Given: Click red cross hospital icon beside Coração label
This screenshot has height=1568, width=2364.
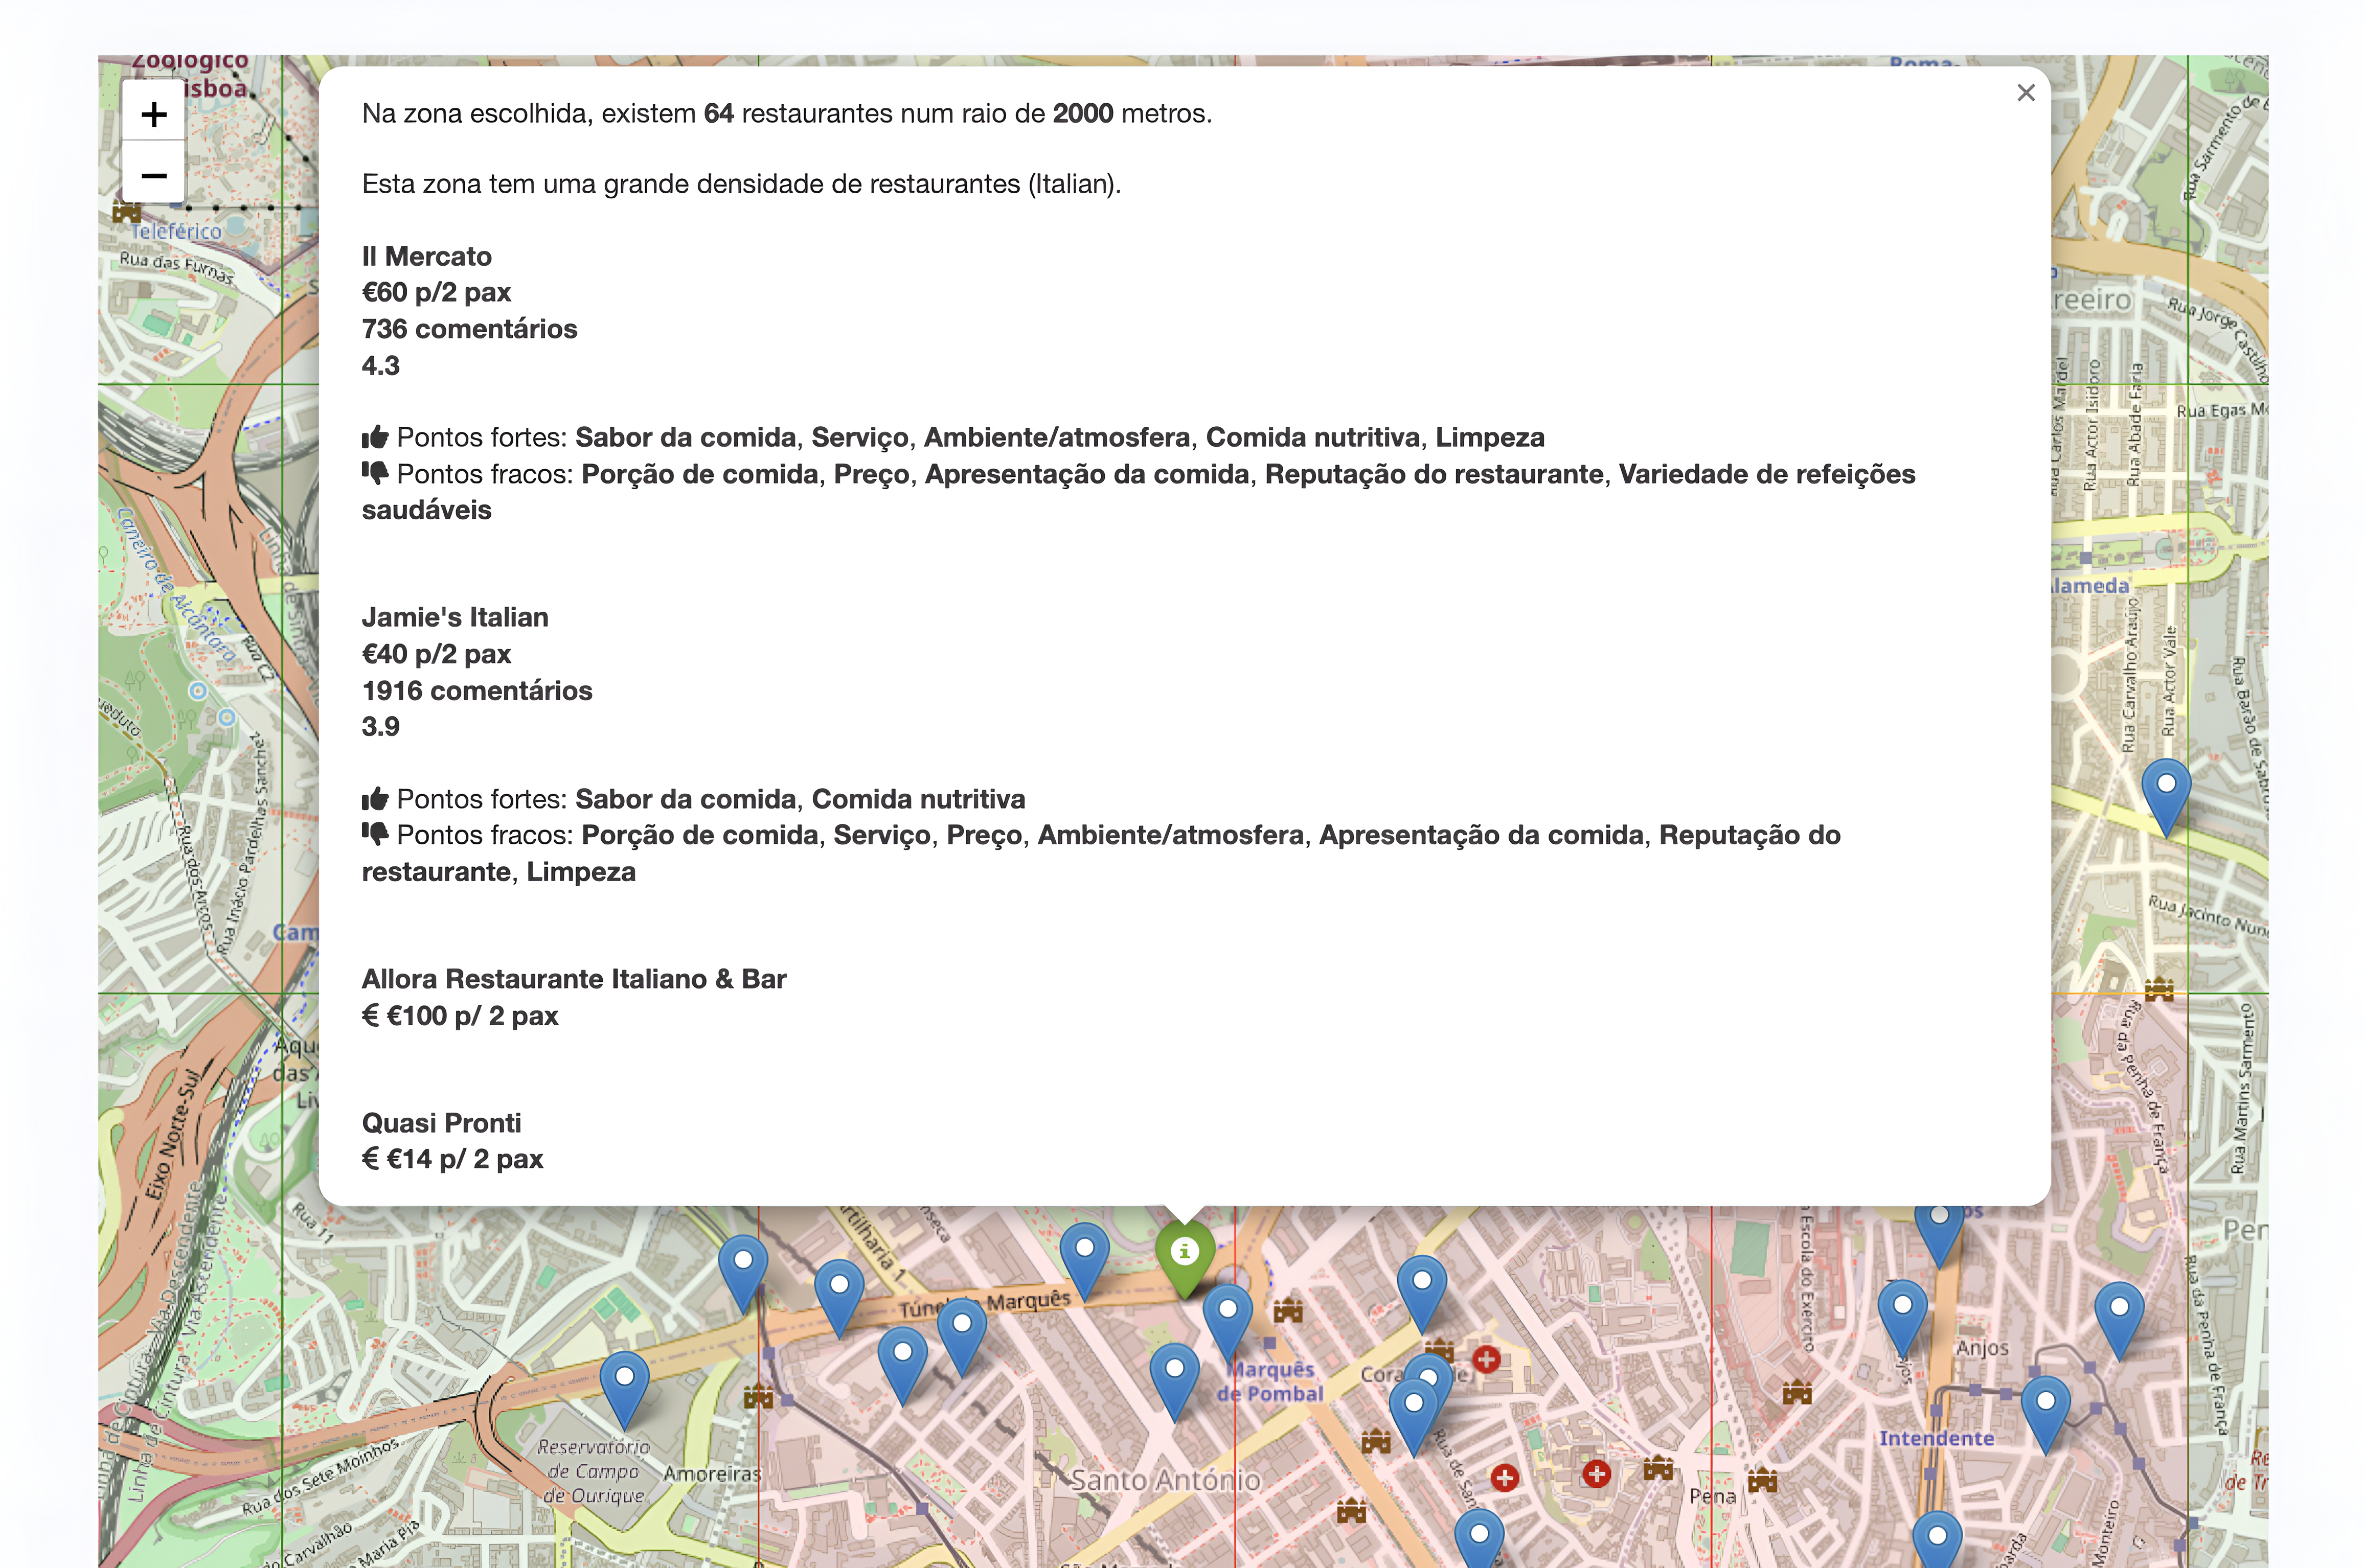Looking at the screenshot, I should coord(1487,1359).
